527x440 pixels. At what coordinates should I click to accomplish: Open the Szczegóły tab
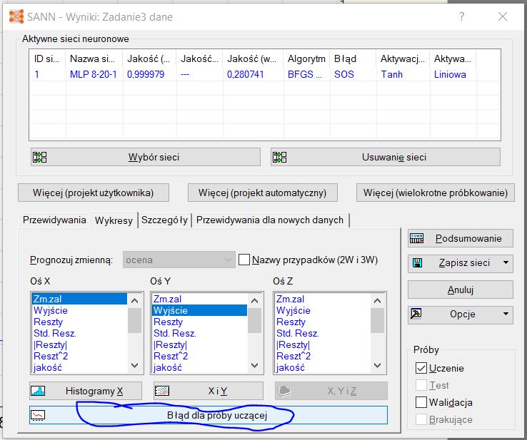point(164,220)
